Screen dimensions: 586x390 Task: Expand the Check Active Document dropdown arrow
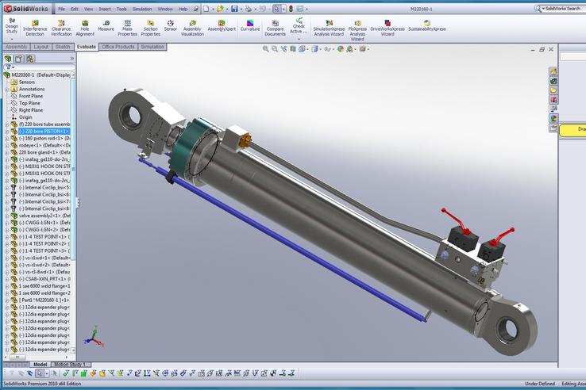[x=299, y=40]
